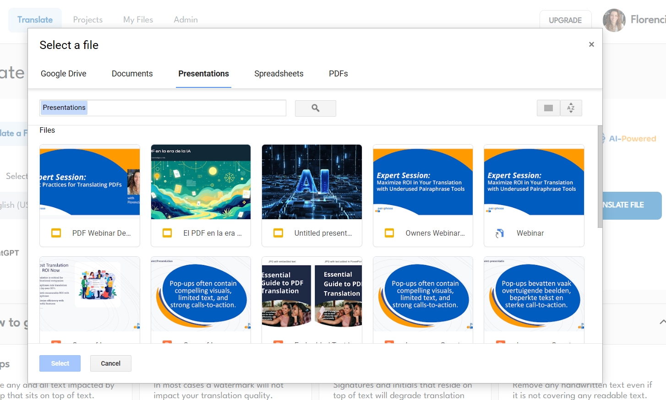Click the Pairaphrase icon beside the Webinar file
The width and height of the screenshot is (666, 400).
[x=500, y=232]
